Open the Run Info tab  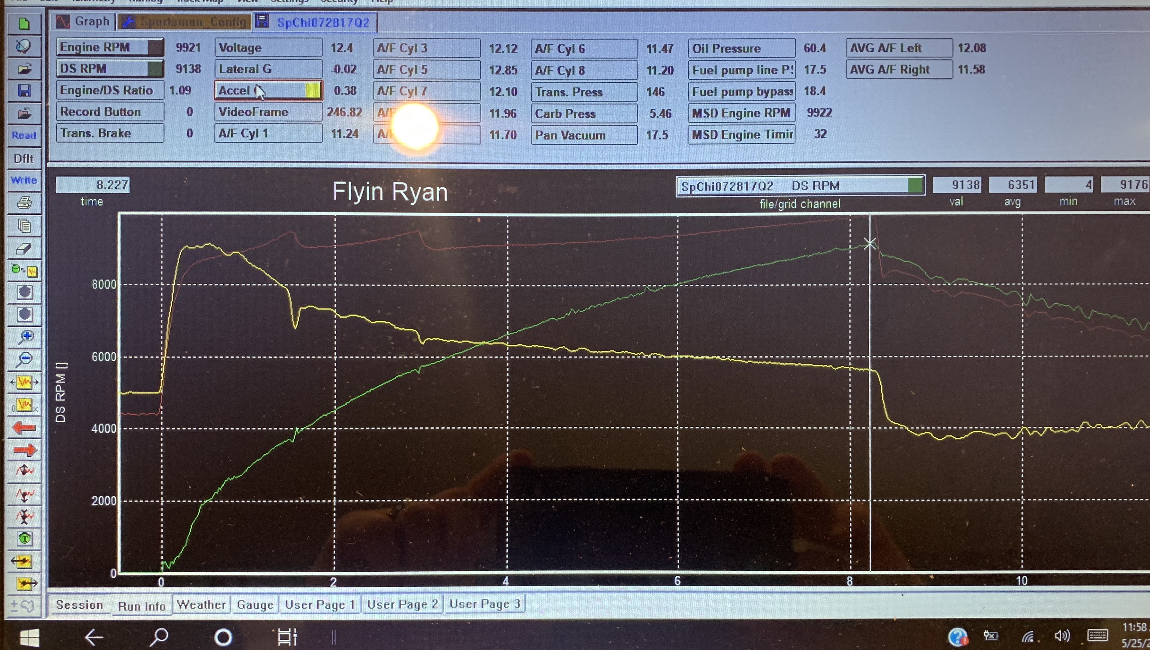pos(142,606)
